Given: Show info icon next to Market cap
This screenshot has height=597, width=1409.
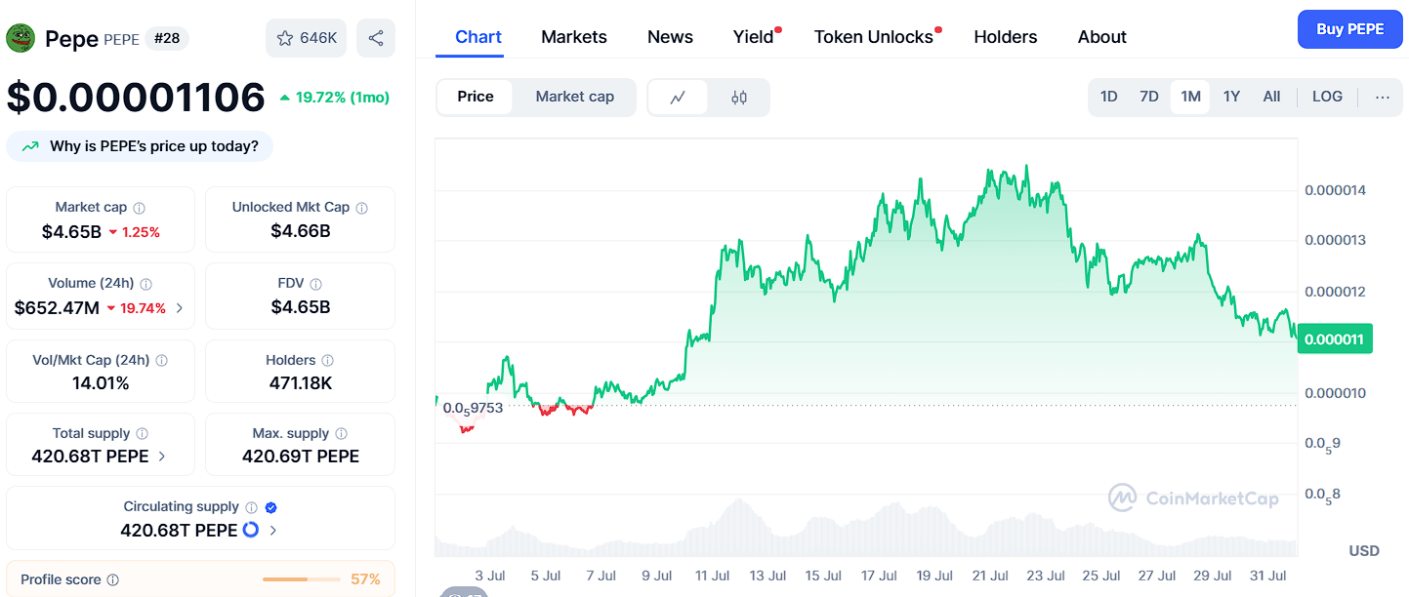Looking at the screenshot, I should [140, 208].
